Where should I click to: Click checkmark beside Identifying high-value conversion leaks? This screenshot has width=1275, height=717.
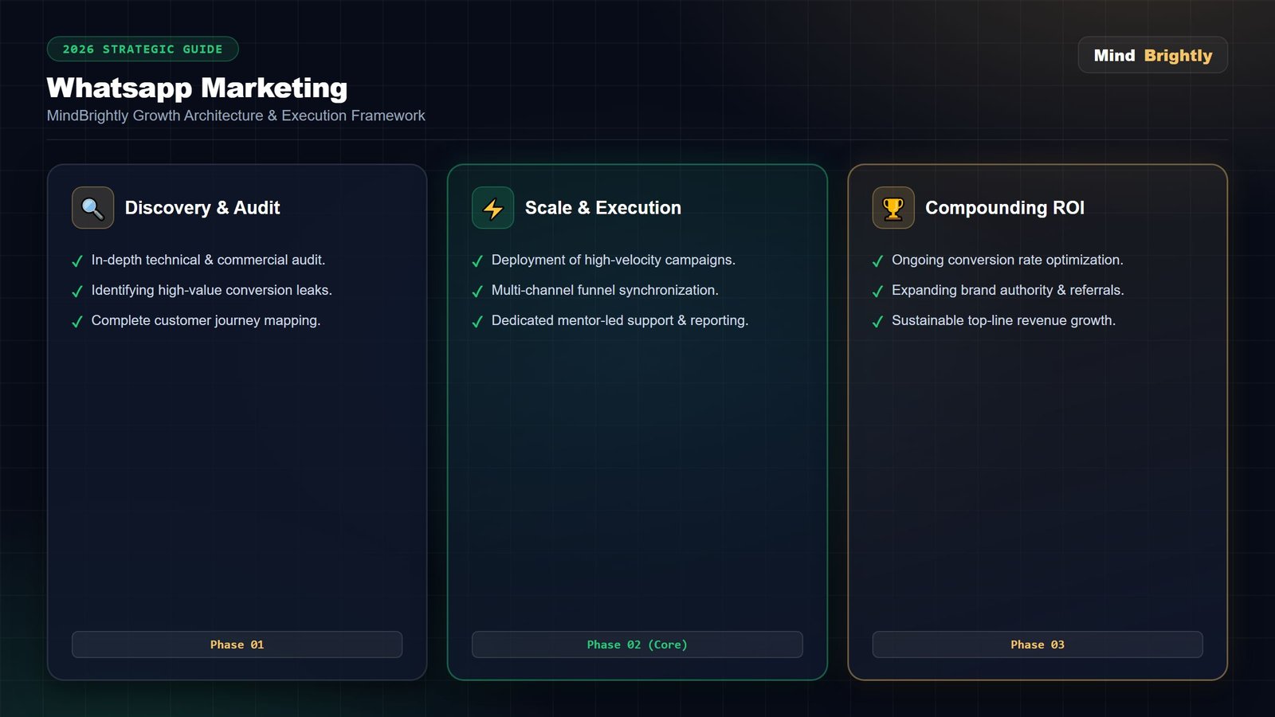tap(77, 292)
